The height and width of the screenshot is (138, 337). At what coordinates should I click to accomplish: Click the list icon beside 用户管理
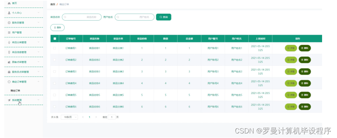[9, 32]
